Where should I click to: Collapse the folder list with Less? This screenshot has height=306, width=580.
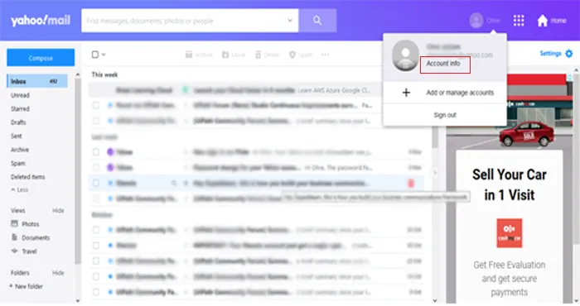(20, 189)
